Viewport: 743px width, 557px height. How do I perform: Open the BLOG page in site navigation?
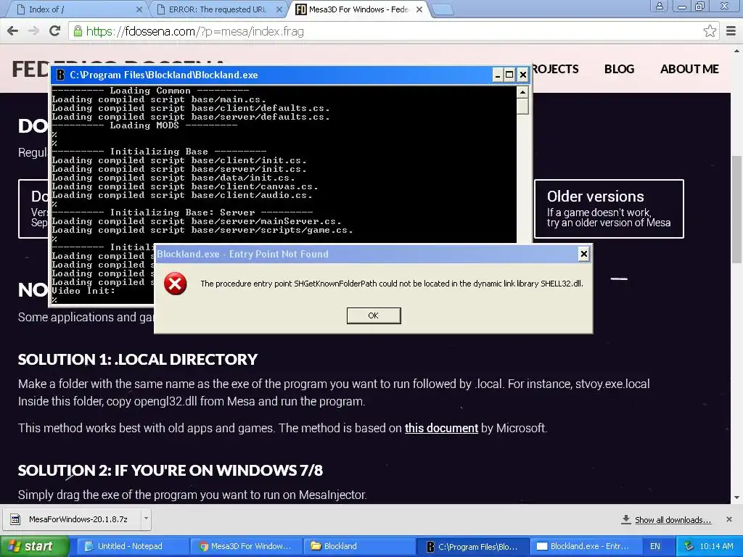click(619, 69)
